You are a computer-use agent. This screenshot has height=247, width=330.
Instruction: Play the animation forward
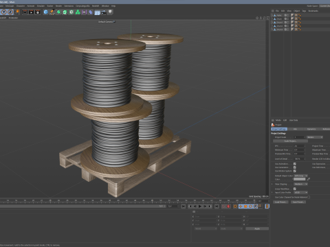[x=200, y=207]
